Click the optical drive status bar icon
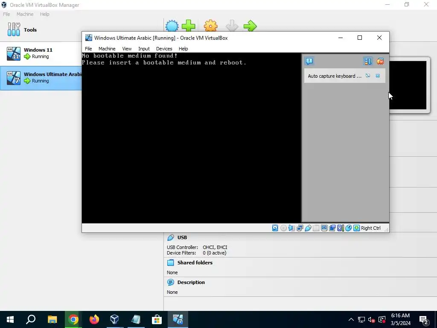437x328 pixels. tap(283, 228)
